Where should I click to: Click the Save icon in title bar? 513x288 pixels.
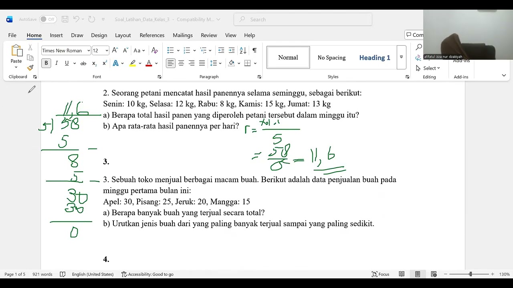[x=65, y=19]
